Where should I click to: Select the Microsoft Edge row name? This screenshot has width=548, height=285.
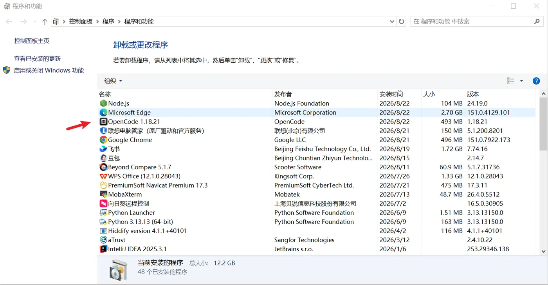[130, 113]
